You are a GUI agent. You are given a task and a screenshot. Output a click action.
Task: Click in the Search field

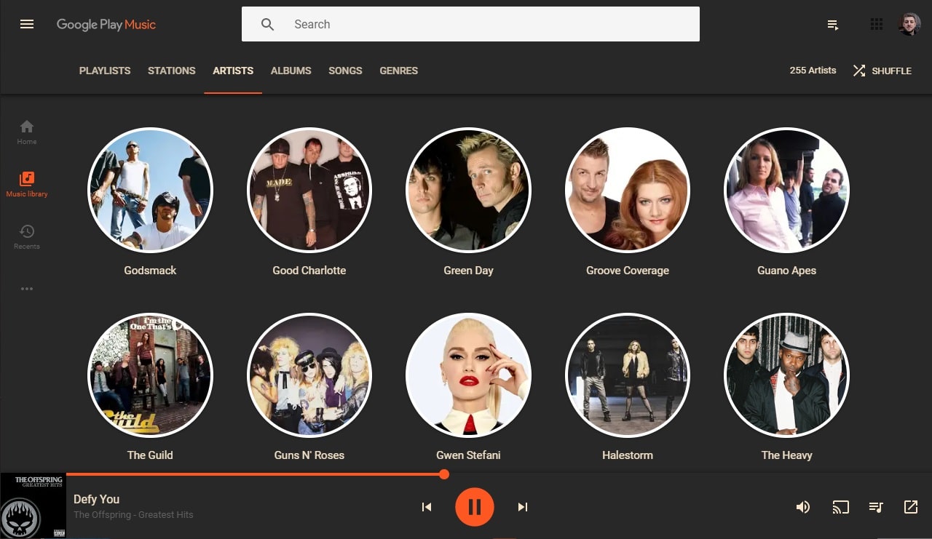tap(470, 24)
